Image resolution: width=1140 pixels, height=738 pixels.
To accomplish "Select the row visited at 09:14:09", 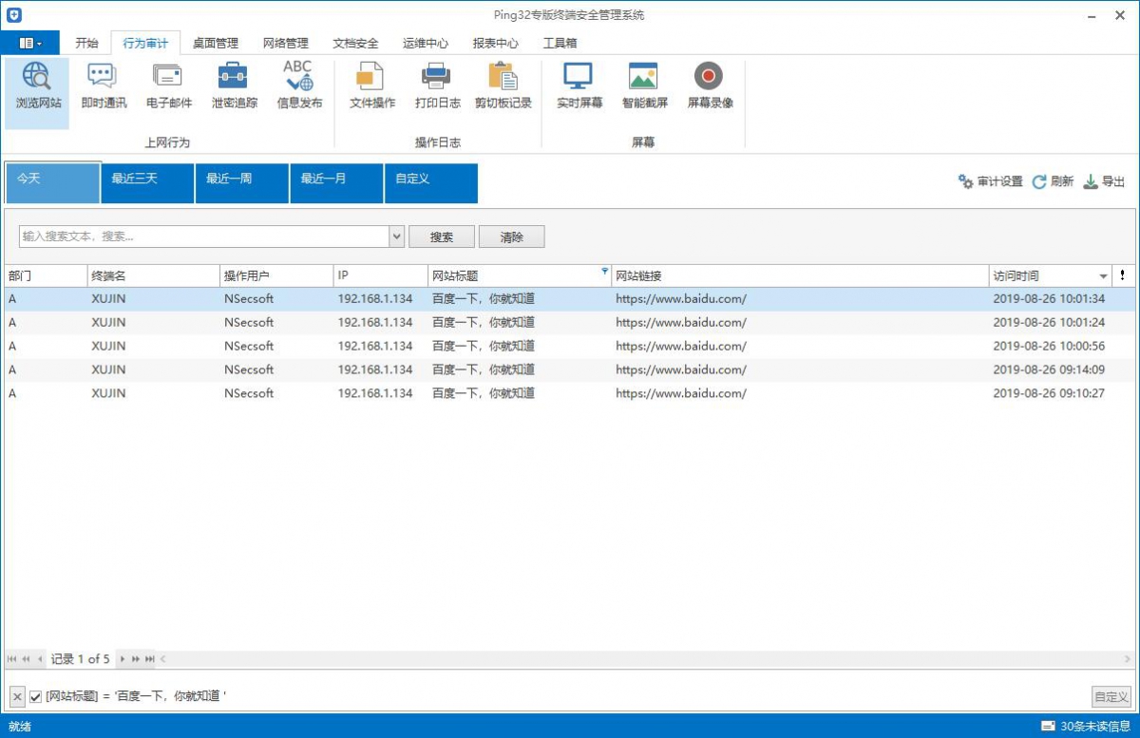I will pyautogui.click(x=569, y=369).
